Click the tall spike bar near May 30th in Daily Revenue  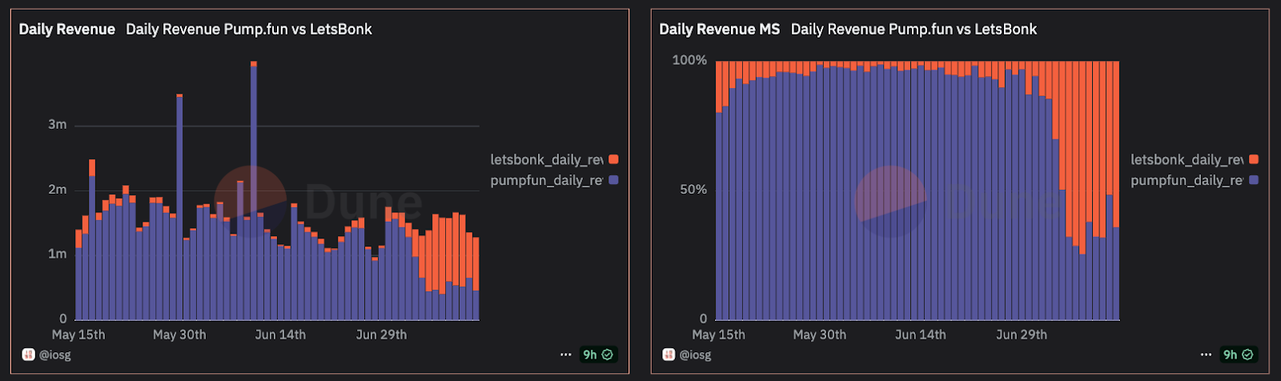point(179,207)
